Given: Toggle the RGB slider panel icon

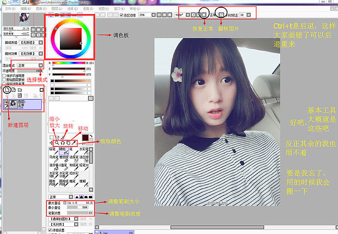Looking at the screenshot, I should tap(57, 15).
